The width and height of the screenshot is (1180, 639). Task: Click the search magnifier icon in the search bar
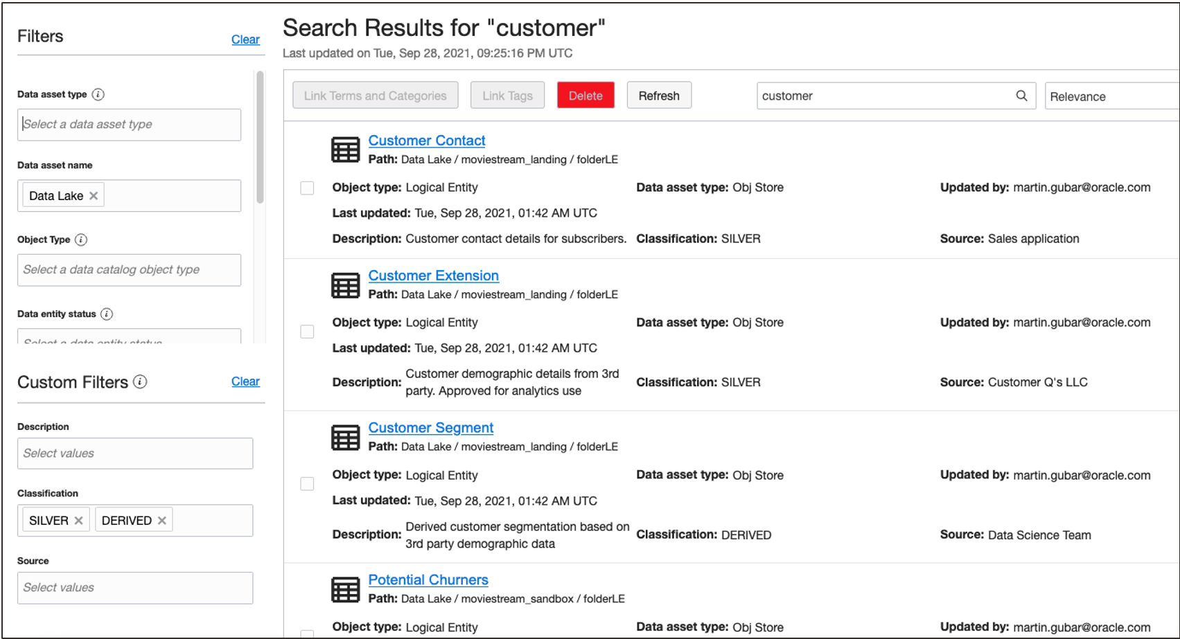click(x=1022, y=96)
